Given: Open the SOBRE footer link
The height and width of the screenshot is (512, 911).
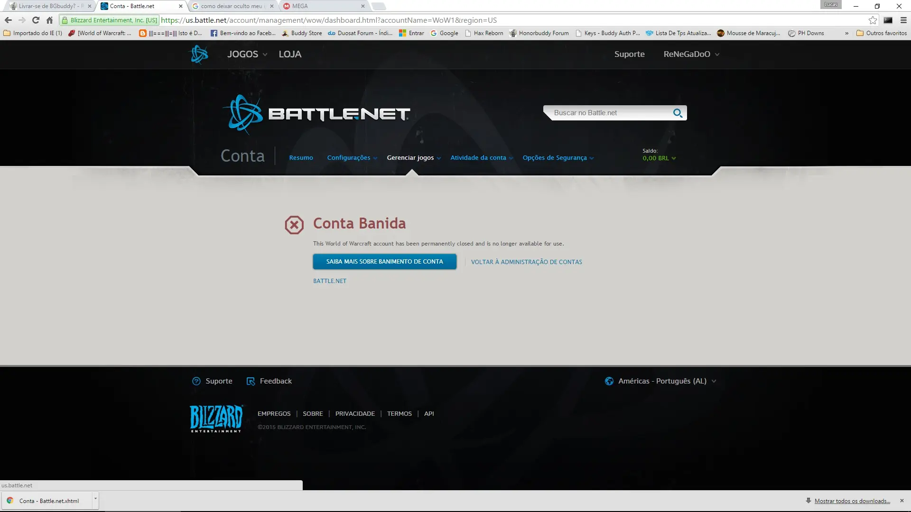Looking at the screenshot, I should pyautogui.click(x=313, y=414).
